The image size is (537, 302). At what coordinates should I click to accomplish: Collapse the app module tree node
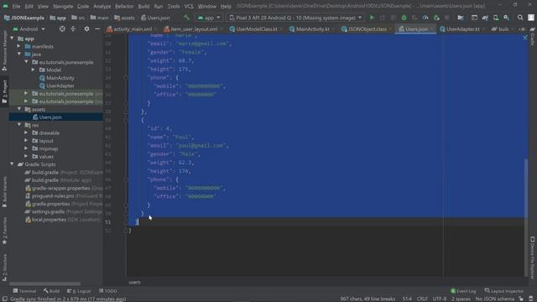(x=13, y=39)
